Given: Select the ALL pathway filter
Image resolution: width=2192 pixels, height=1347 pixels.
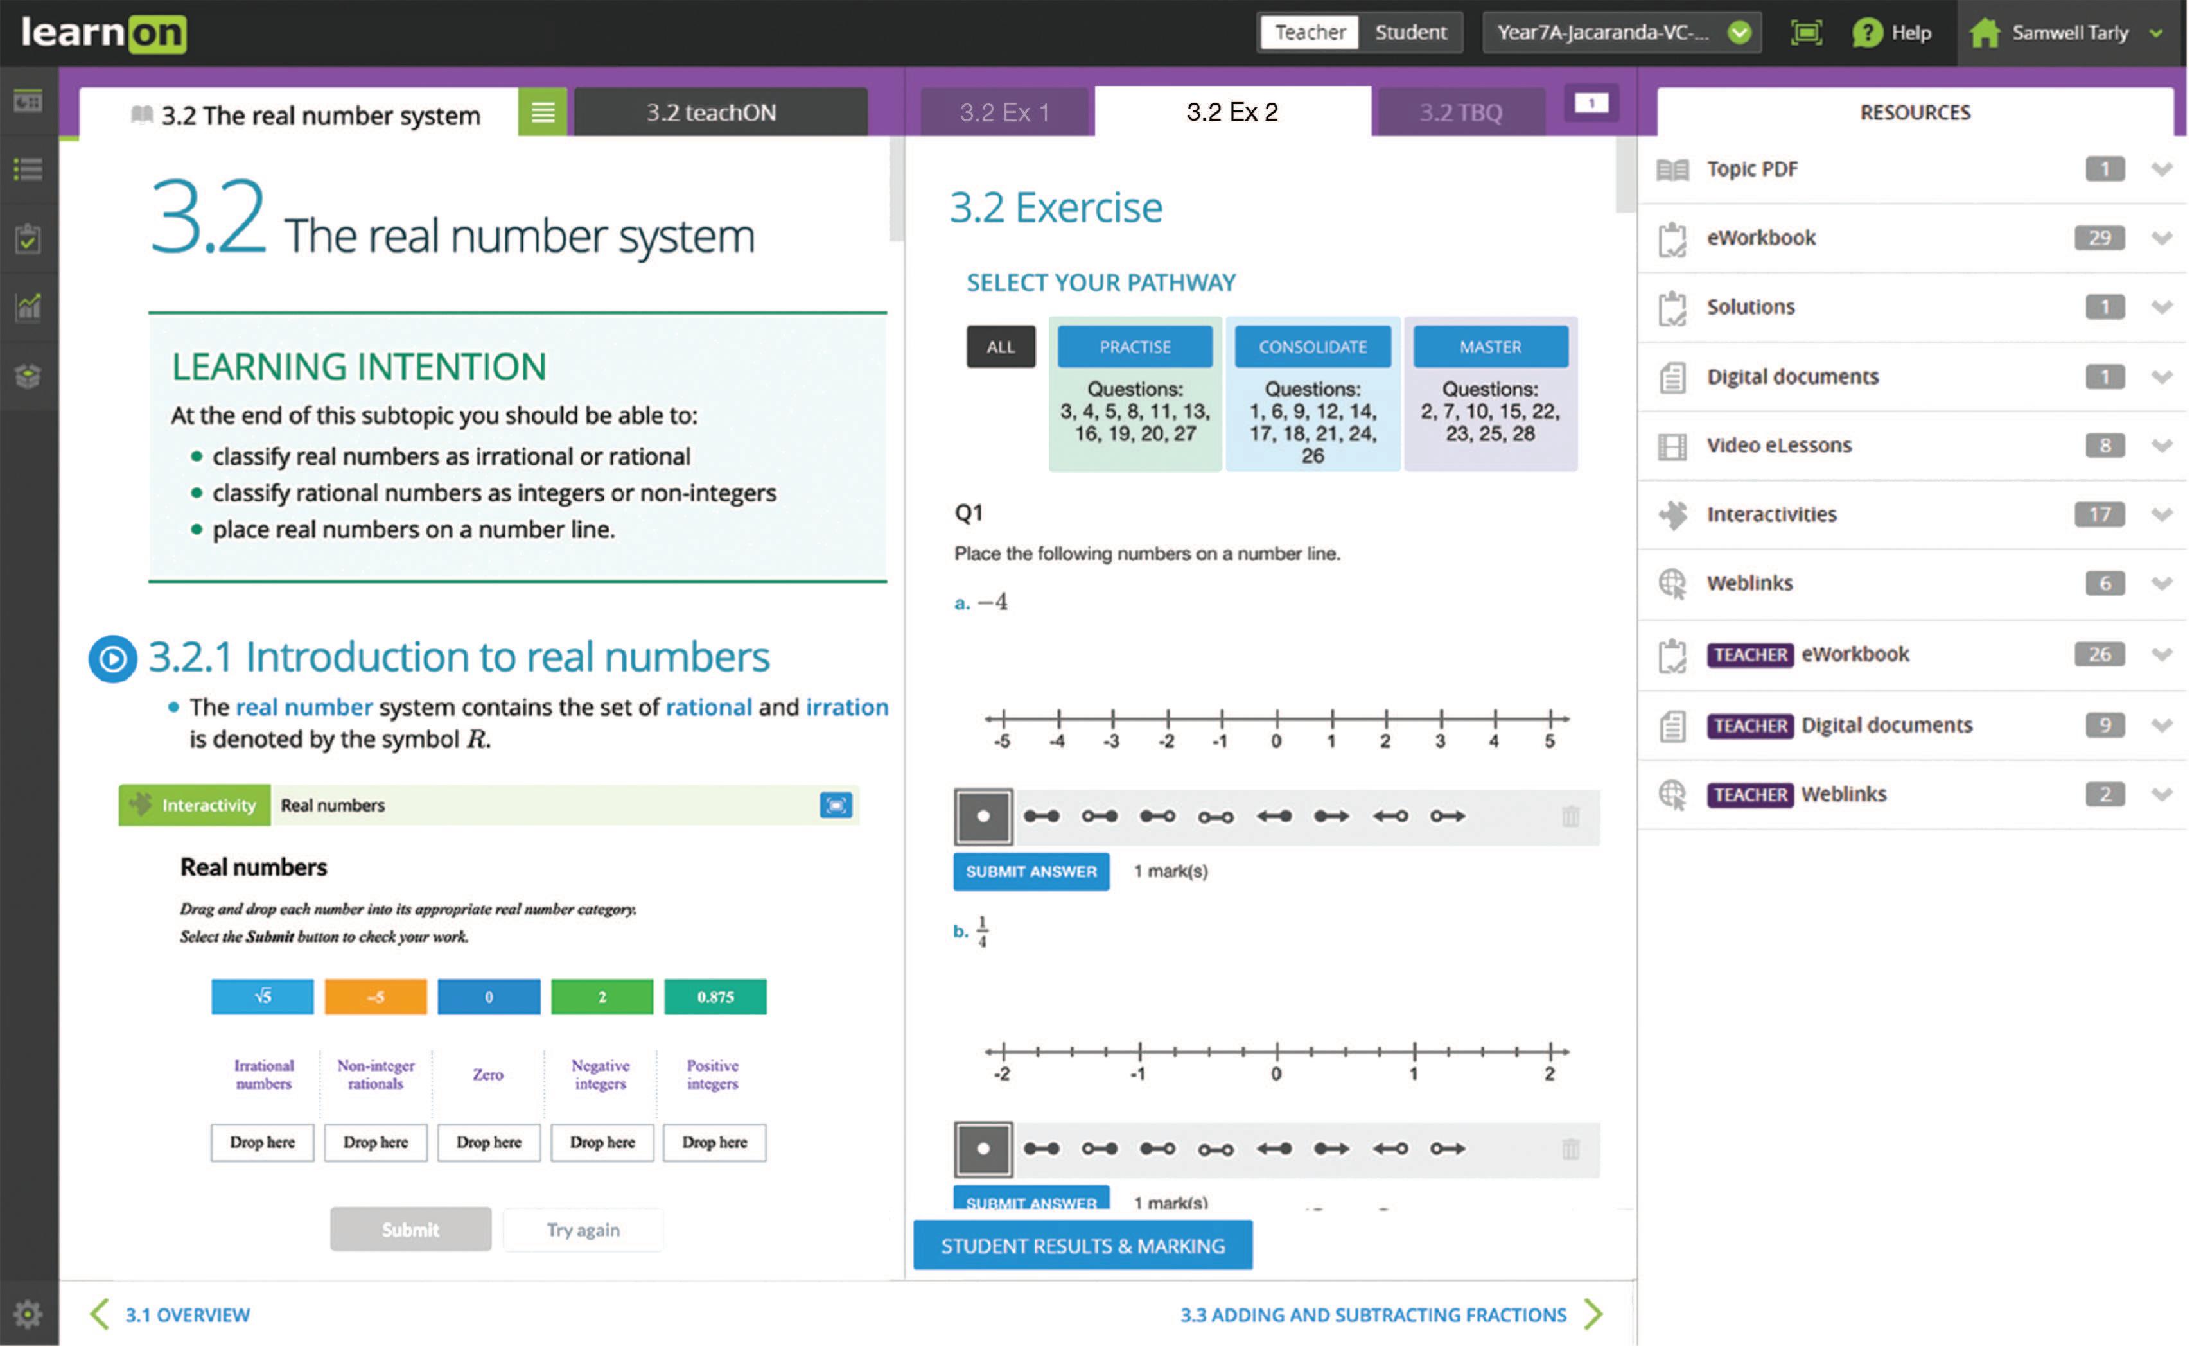Looking at the screenshot, I should 1001,347.
